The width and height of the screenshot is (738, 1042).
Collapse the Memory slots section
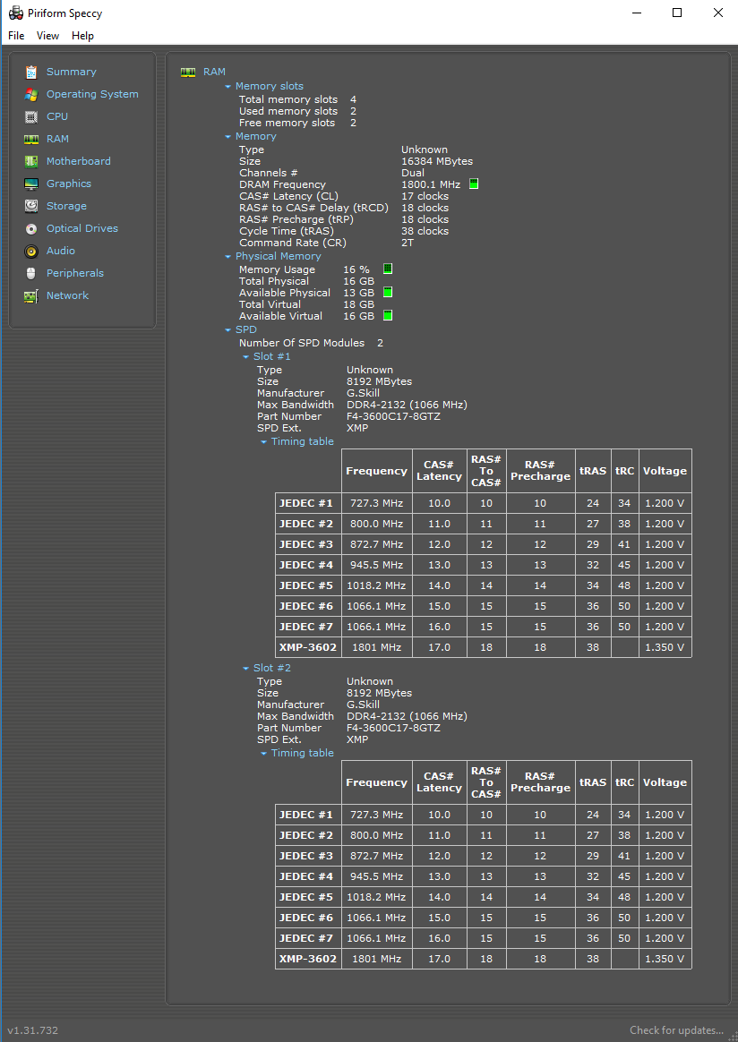point(228,87)
